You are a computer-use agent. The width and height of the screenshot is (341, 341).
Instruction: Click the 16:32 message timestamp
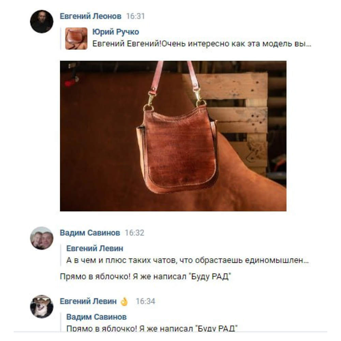(134, 233)
